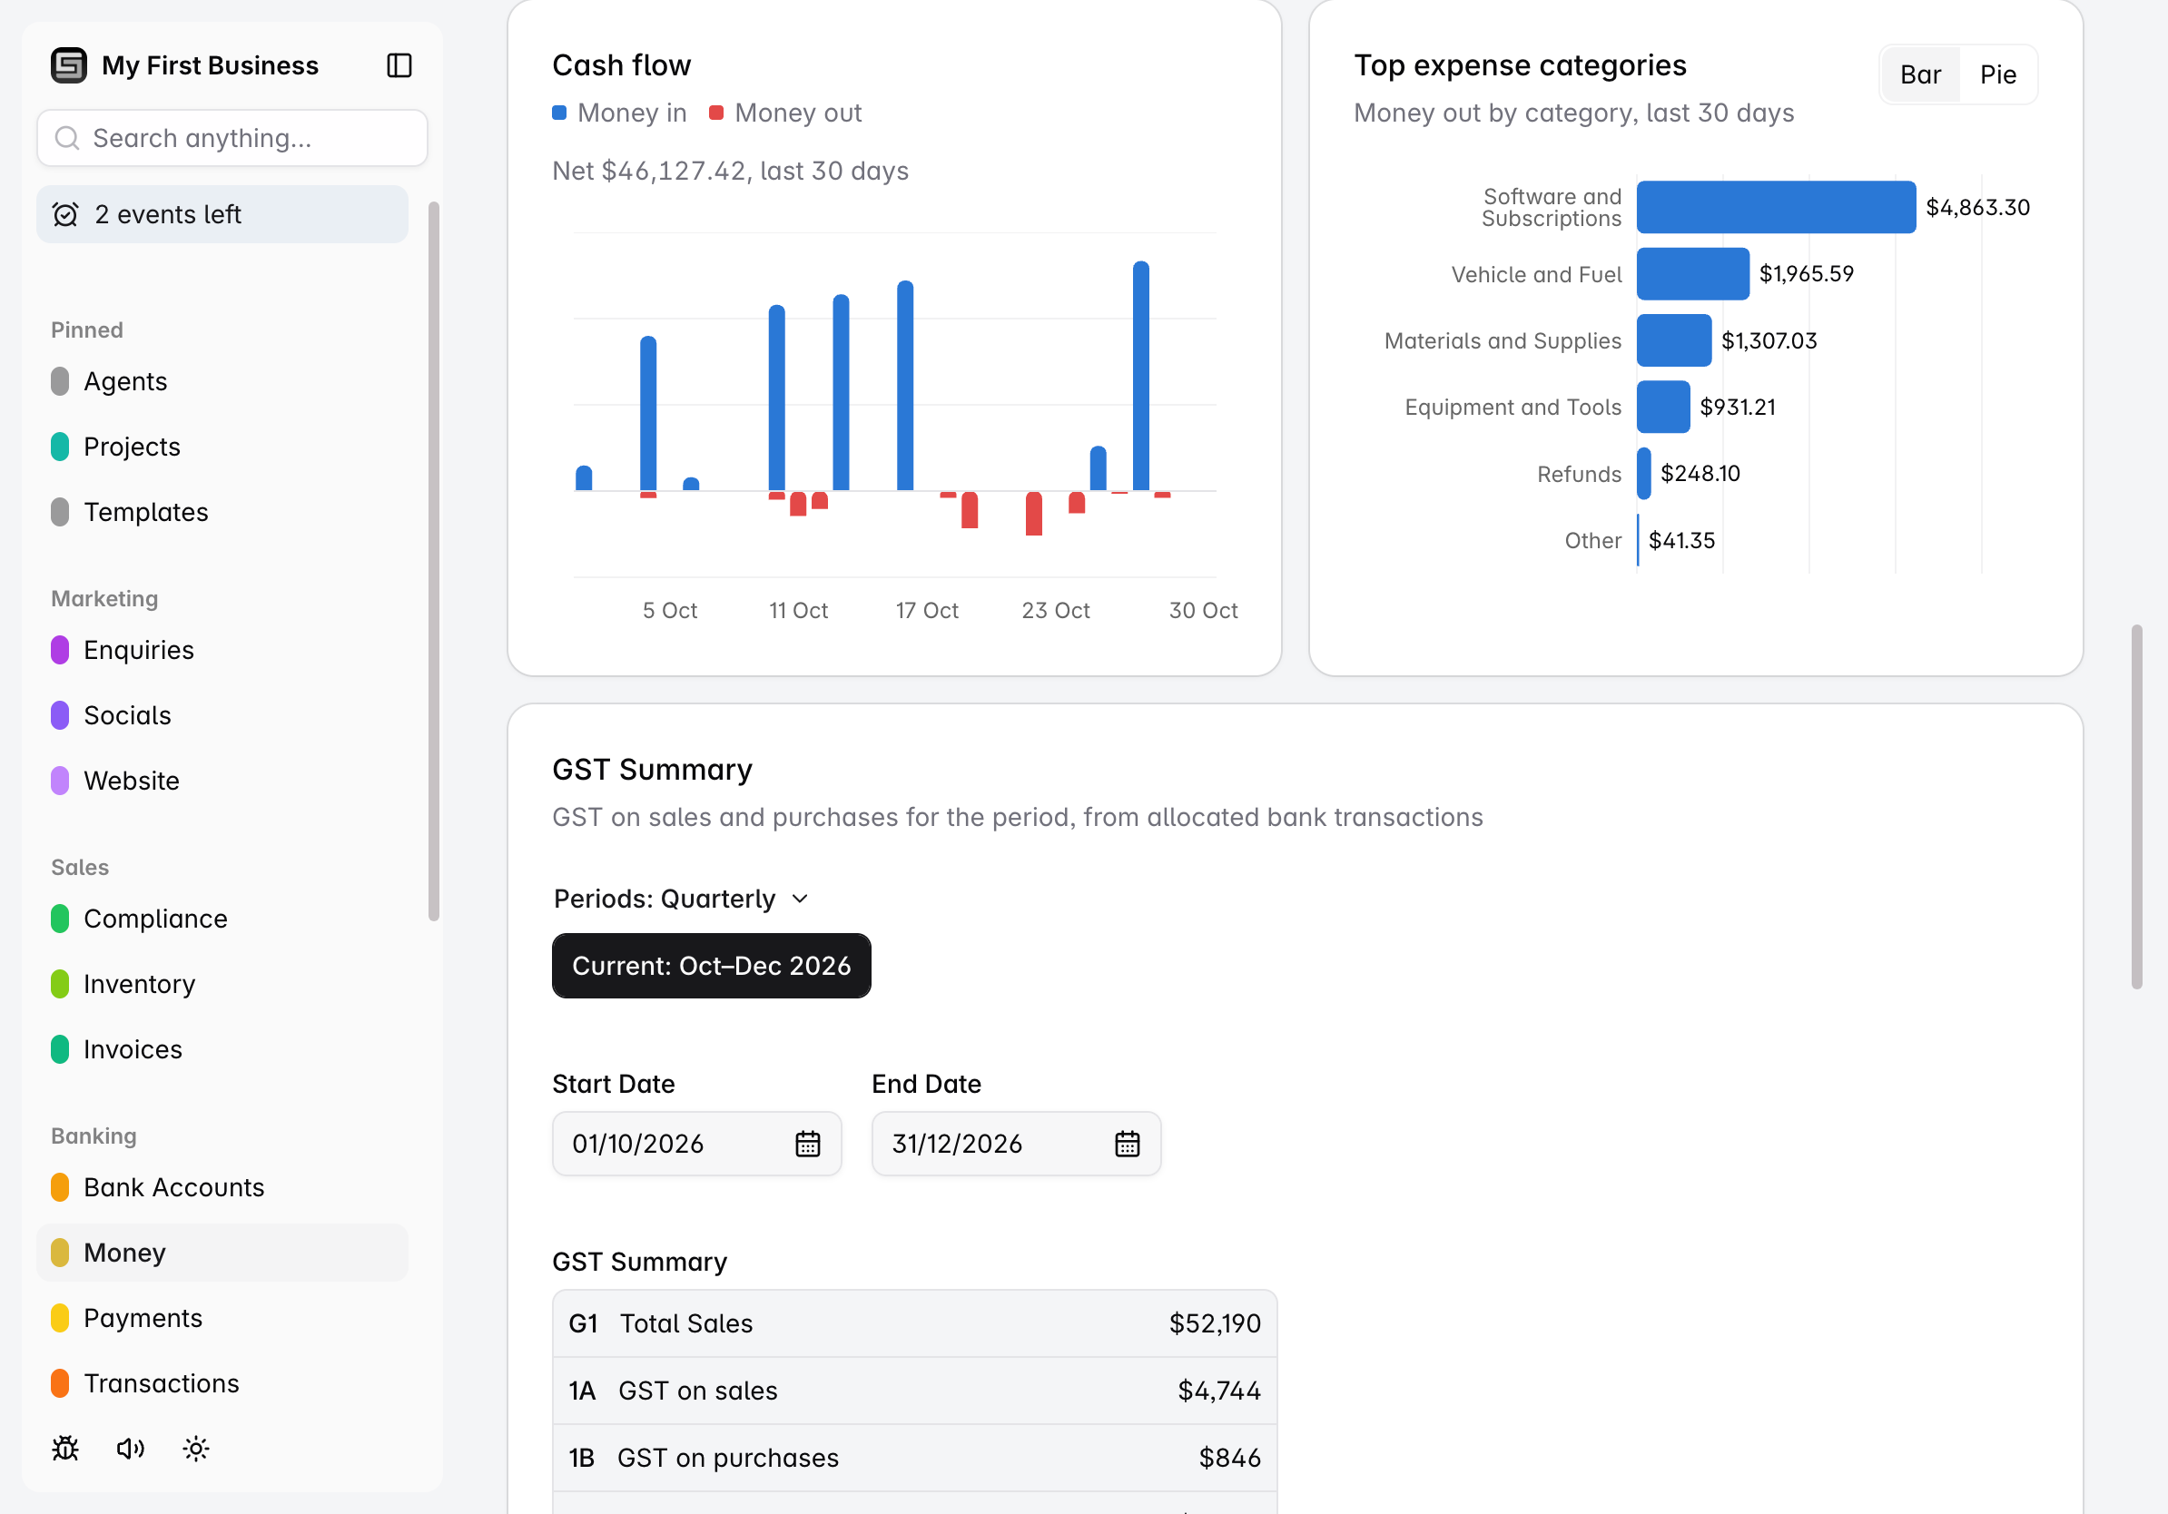This screenshot has height=1514, width=2168.
Task: Click the Software and Subscriptions bar
Action: point(1776,207)
